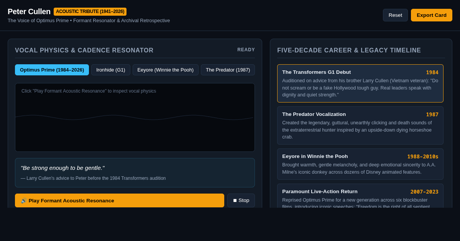Click the Larry Cullen's advice attribution line
This screenshot has height=241, width=460.
[93, 178]
